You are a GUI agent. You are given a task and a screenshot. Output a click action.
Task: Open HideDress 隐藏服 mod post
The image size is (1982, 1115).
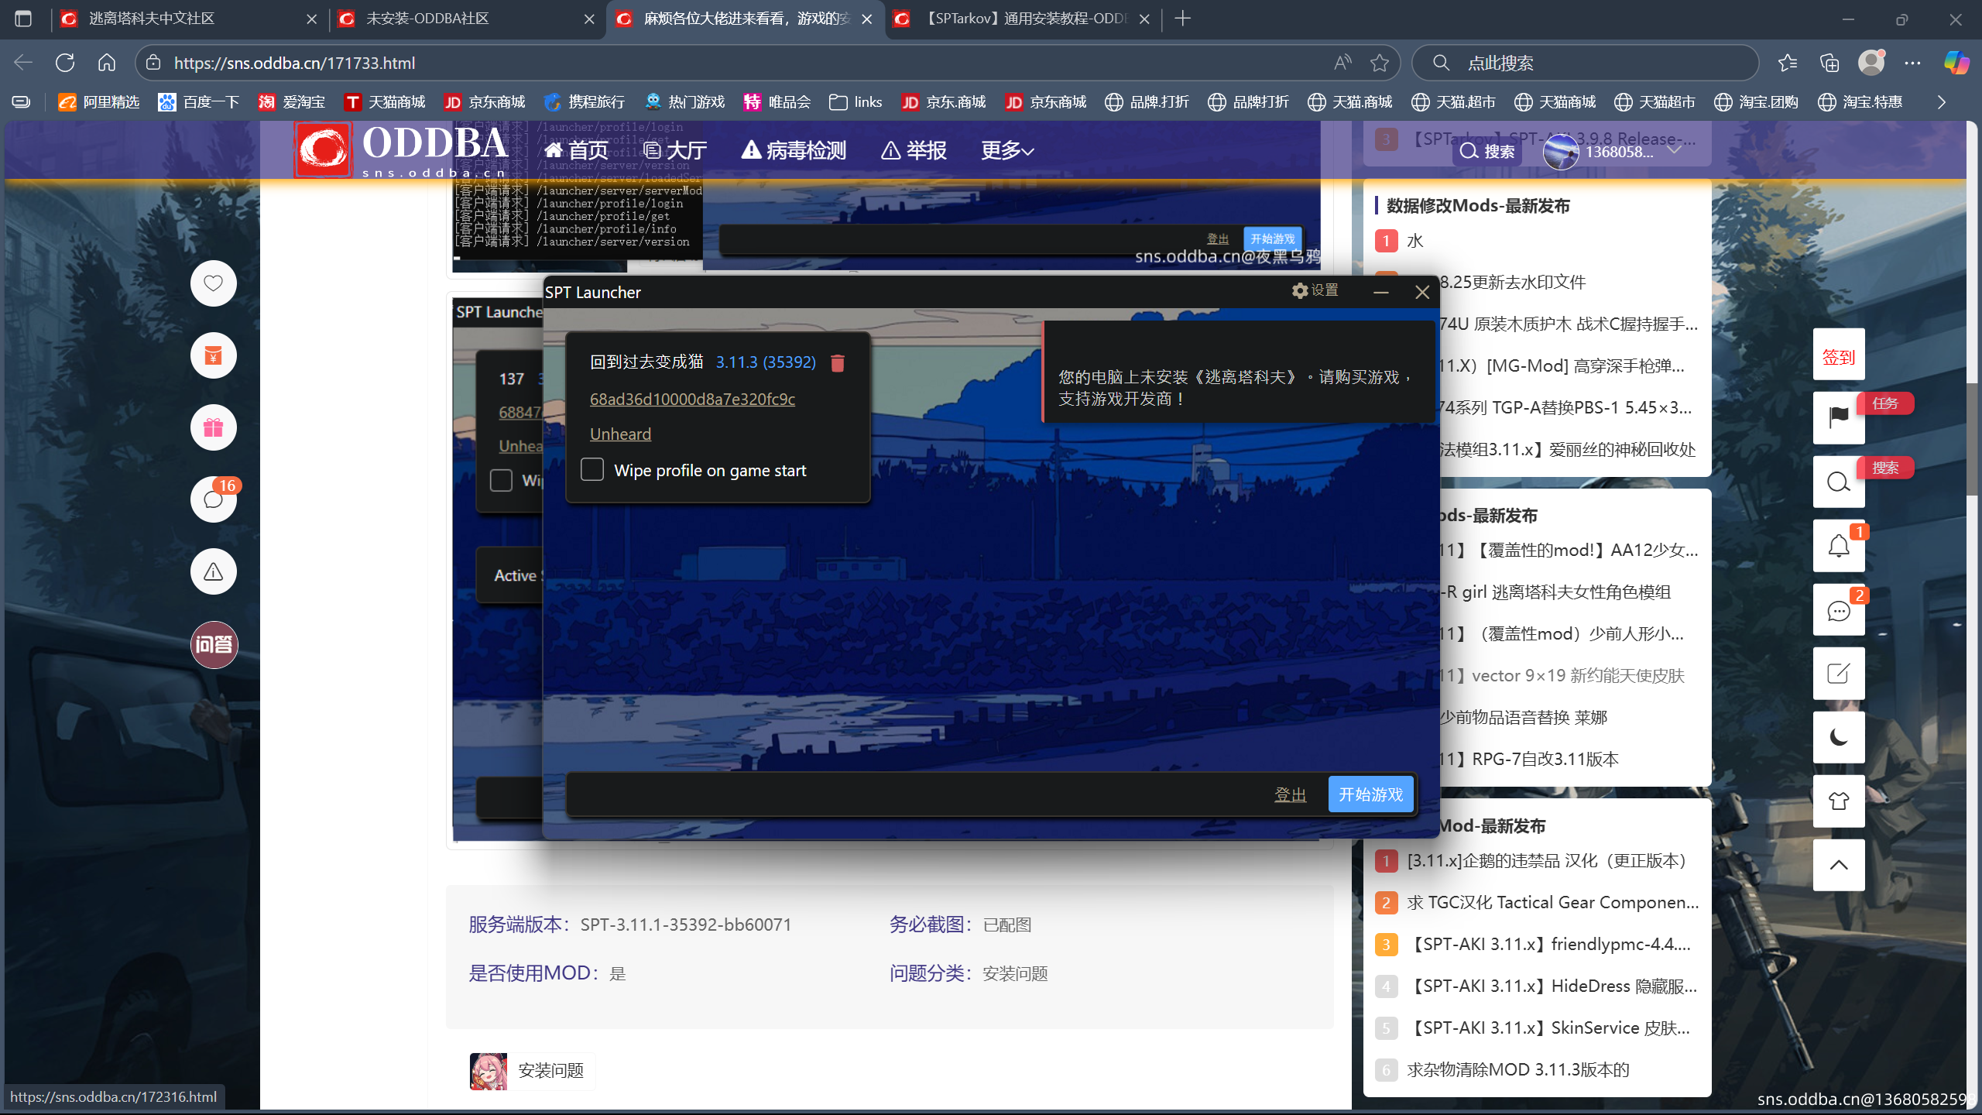(1552, 986)
